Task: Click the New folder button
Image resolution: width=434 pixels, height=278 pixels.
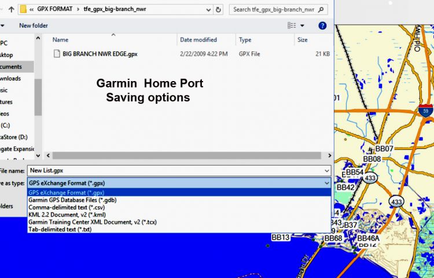Action: (33, 25)
